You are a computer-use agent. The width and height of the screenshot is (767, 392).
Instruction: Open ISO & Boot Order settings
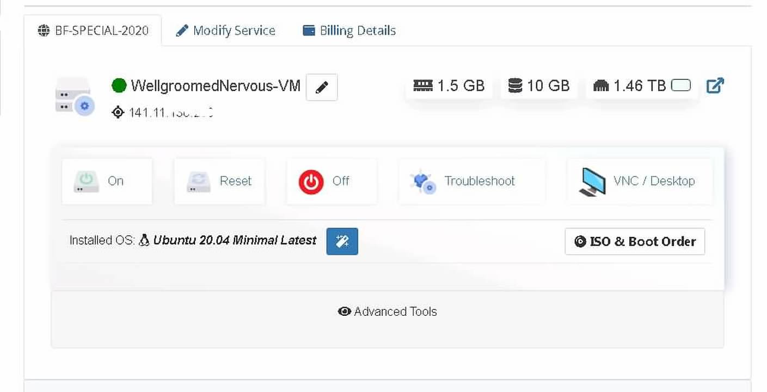tap(635, 242)
